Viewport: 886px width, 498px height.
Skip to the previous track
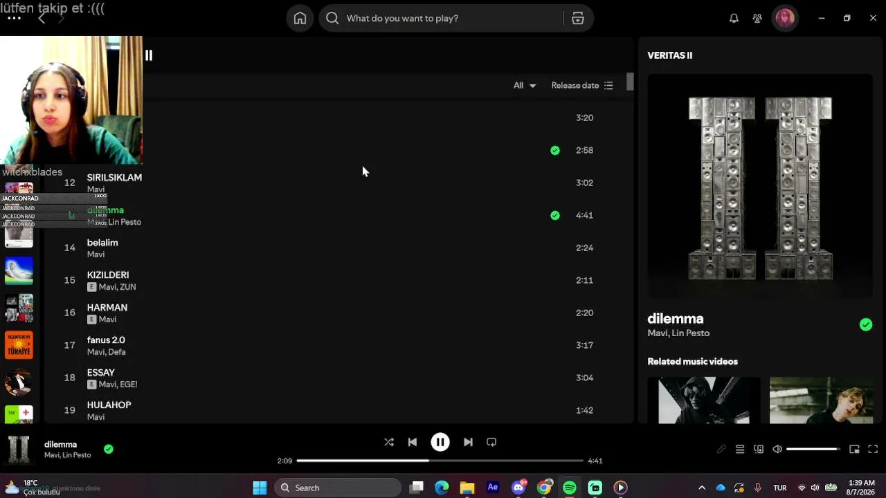413,442
